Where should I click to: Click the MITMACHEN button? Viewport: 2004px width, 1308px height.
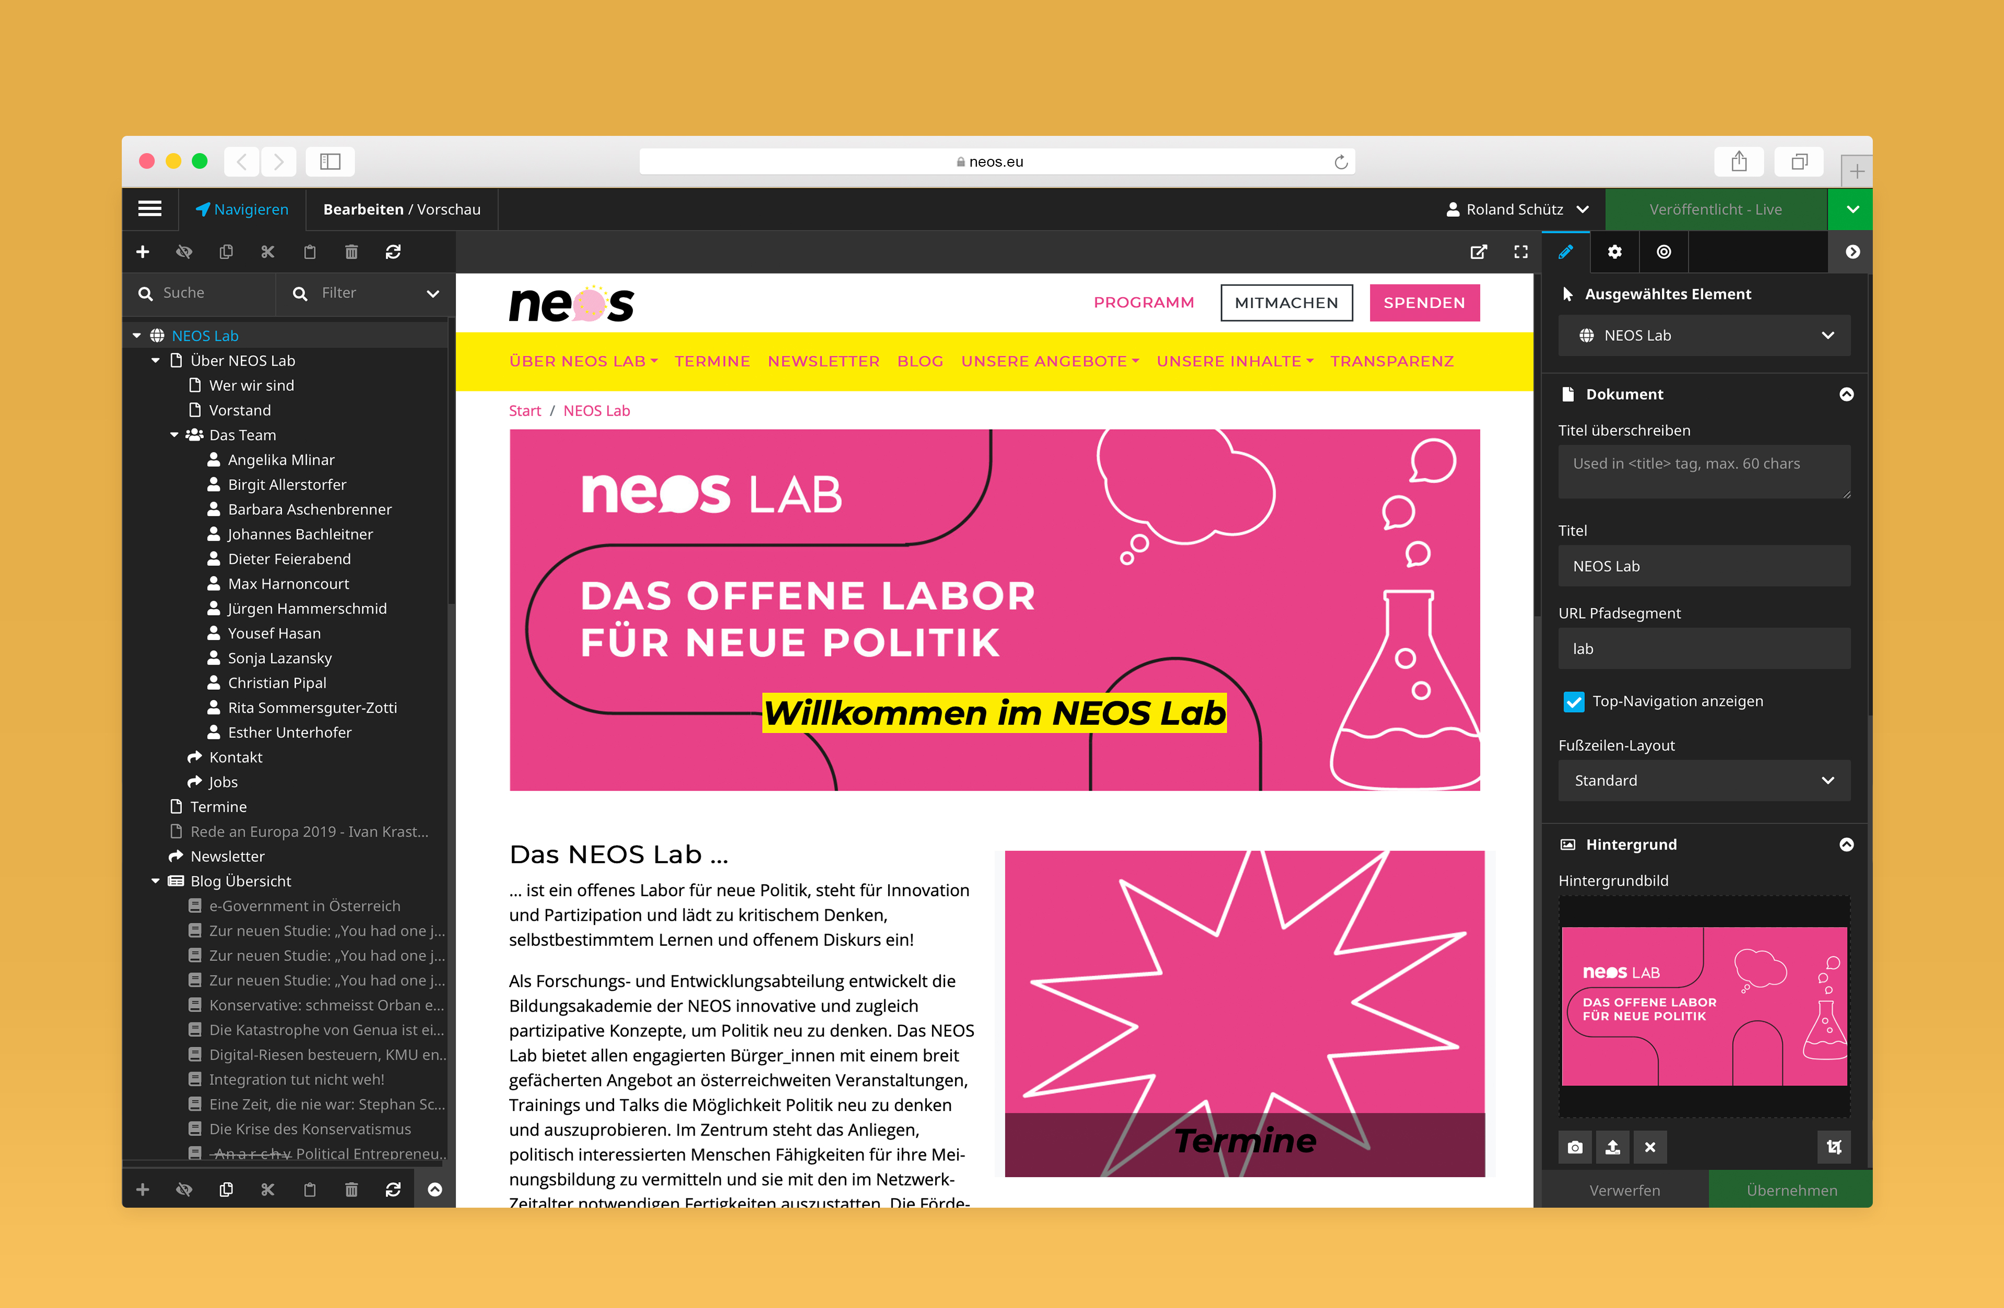[x=1286, y=303]
